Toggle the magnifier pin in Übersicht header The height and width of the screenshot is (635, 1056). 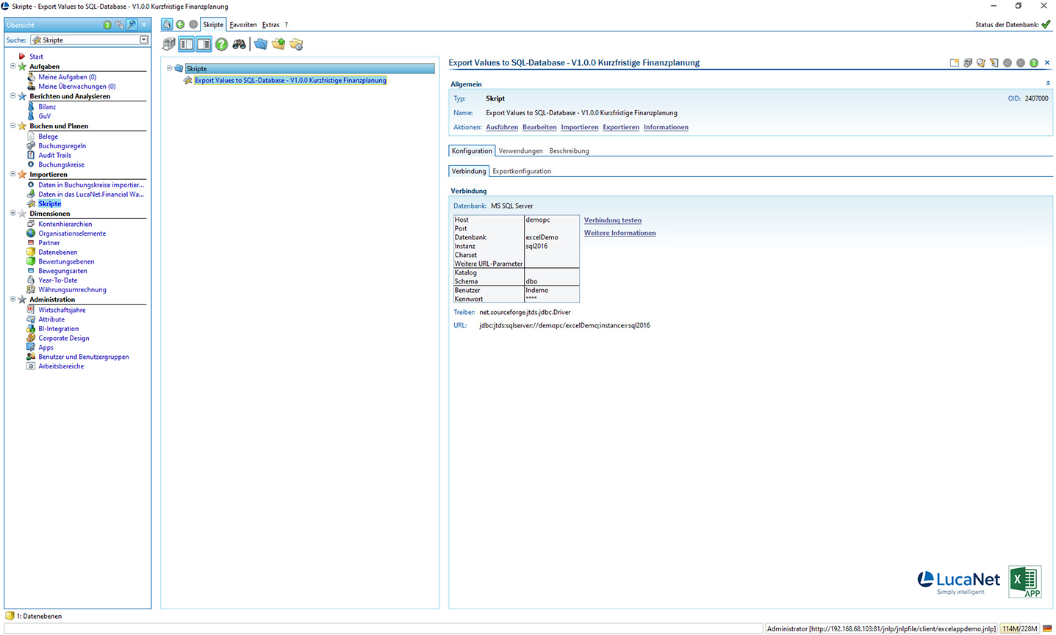[132, 24]
